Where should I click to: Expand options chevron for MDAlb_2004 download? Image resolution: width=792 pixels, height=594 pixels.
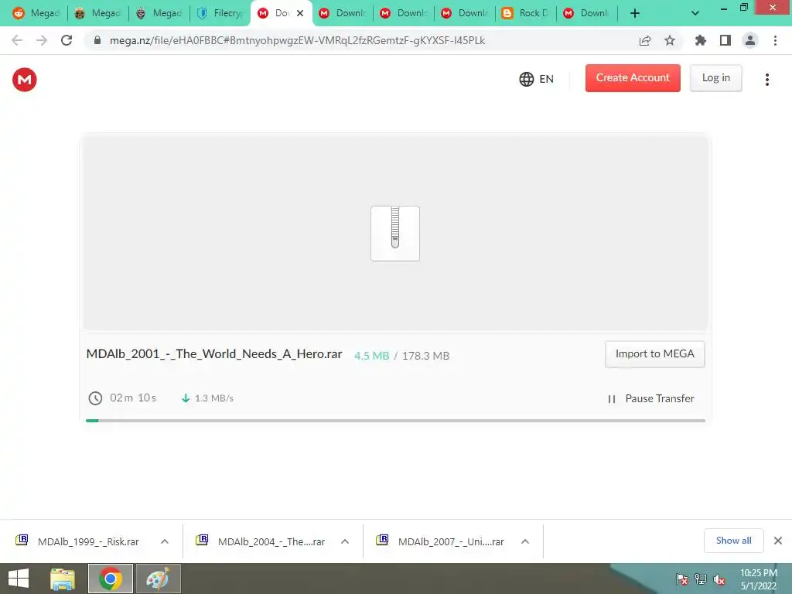click(x=345, y=541)
